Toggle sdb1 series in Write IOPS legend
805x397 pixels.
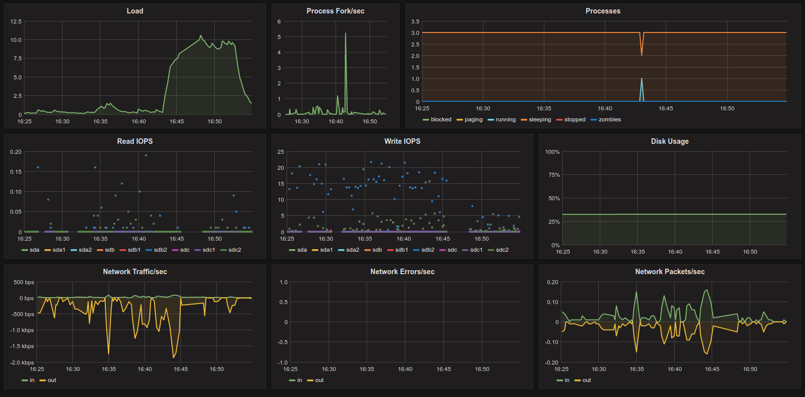pyautogui.click(x=398, y=250)
